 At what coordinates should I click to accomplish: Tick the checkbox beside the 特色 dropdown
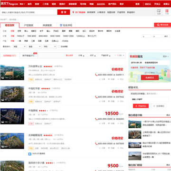(x=59, y=47)
